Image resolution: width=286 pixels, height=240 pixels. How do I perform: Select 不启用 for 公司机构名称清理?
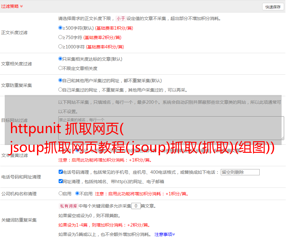(77, 193)
